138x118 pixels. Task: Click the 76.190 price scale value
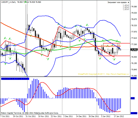pos(134,63)
